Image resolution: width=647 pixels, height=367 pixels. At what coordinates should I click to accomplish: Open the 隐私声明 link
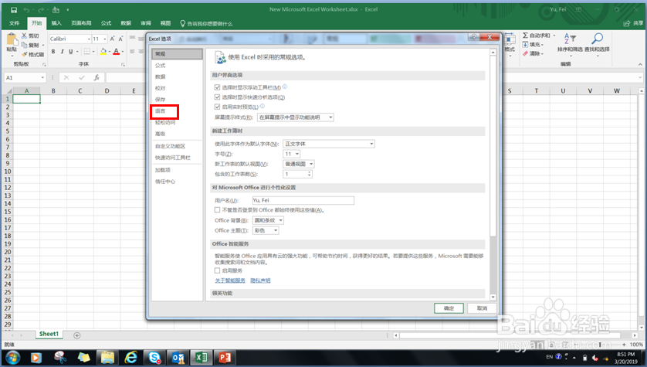(260, 280)
